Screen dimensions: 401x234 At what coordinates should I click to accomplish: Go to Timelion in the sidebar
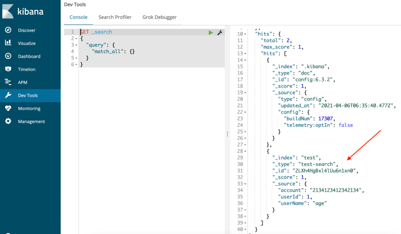(x=27, y=69)
